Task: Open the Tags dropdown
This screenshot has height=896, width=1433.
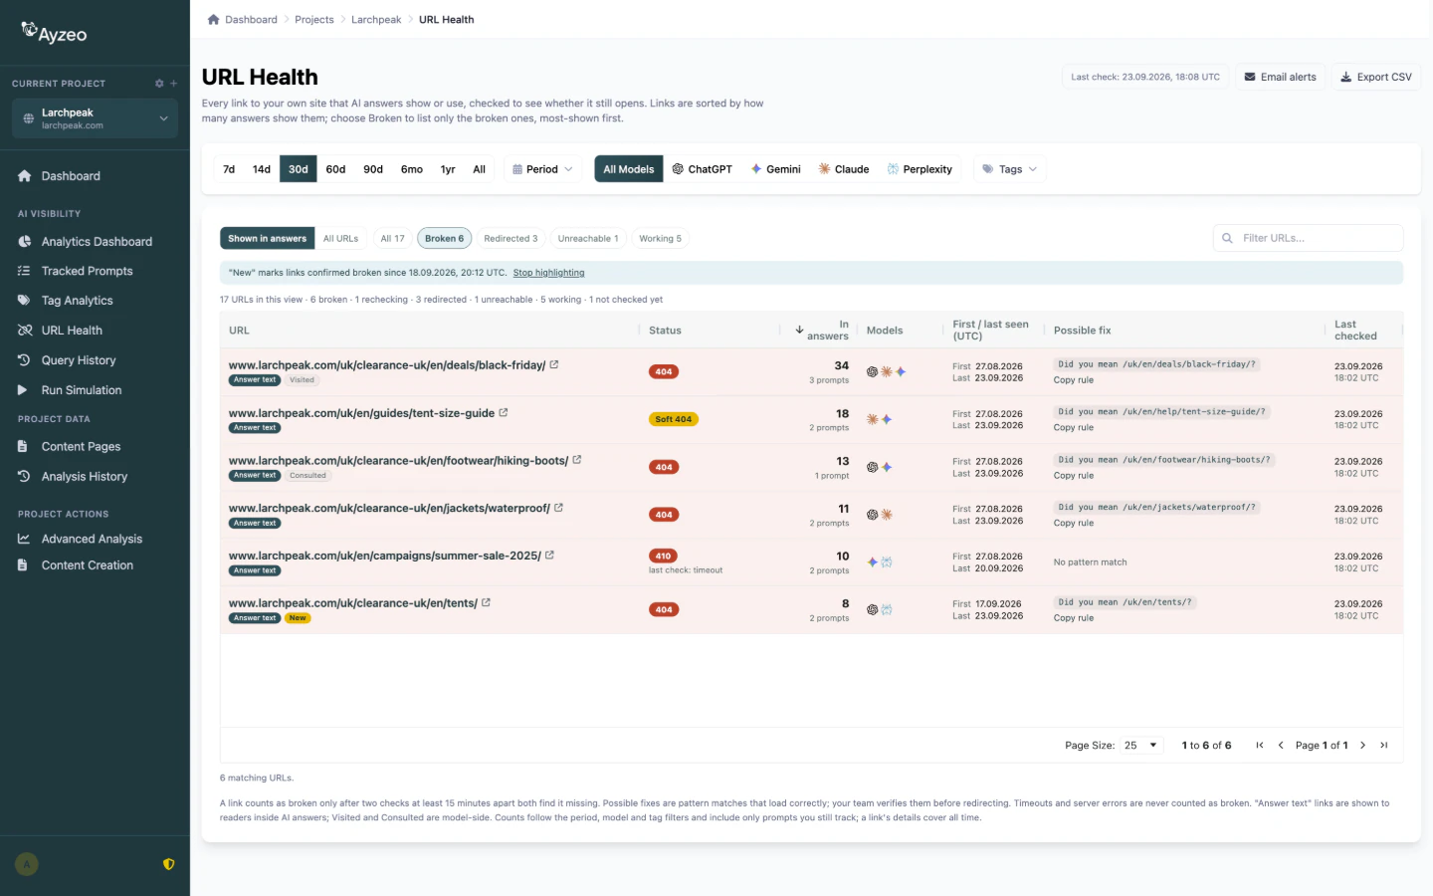Action: point(1009,169)
